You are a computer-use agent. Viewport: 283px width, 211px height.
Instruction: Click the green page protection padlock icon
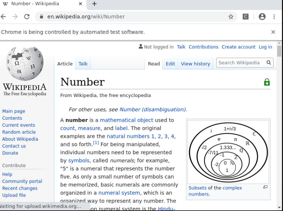267,82
